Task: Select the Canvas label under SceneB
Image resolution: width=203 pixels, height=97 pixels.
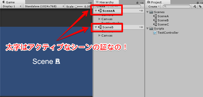Action: coord(107,36)
